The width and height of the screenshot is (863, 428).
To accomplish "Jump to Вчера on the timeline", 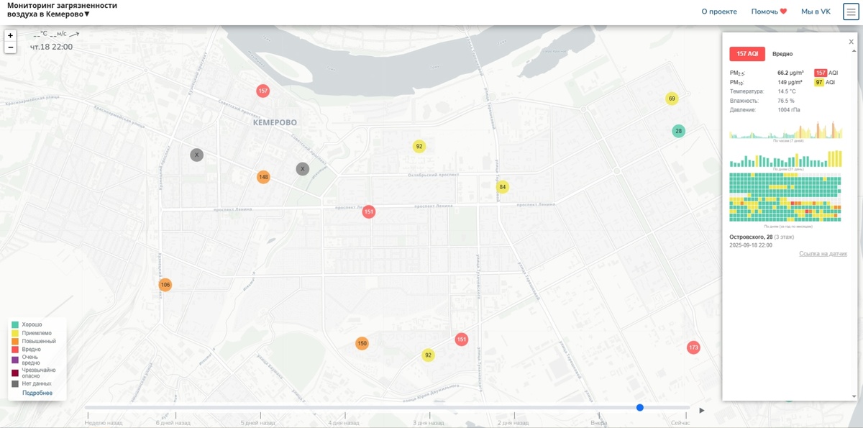I will click(x=599, y=423).
